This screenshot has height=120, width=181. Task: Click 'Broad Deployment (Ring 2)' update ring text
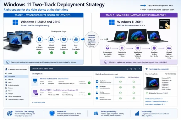pyautogui.click(x=66, y=83)
